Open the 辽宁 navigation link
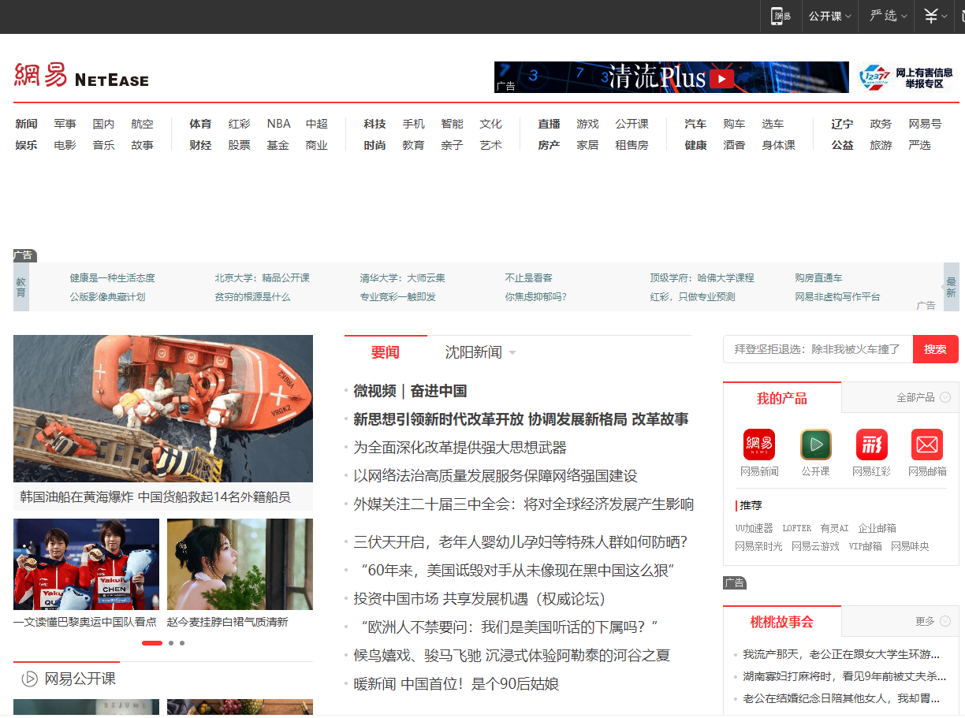This screenshot has width=965, height=718. 842,124
